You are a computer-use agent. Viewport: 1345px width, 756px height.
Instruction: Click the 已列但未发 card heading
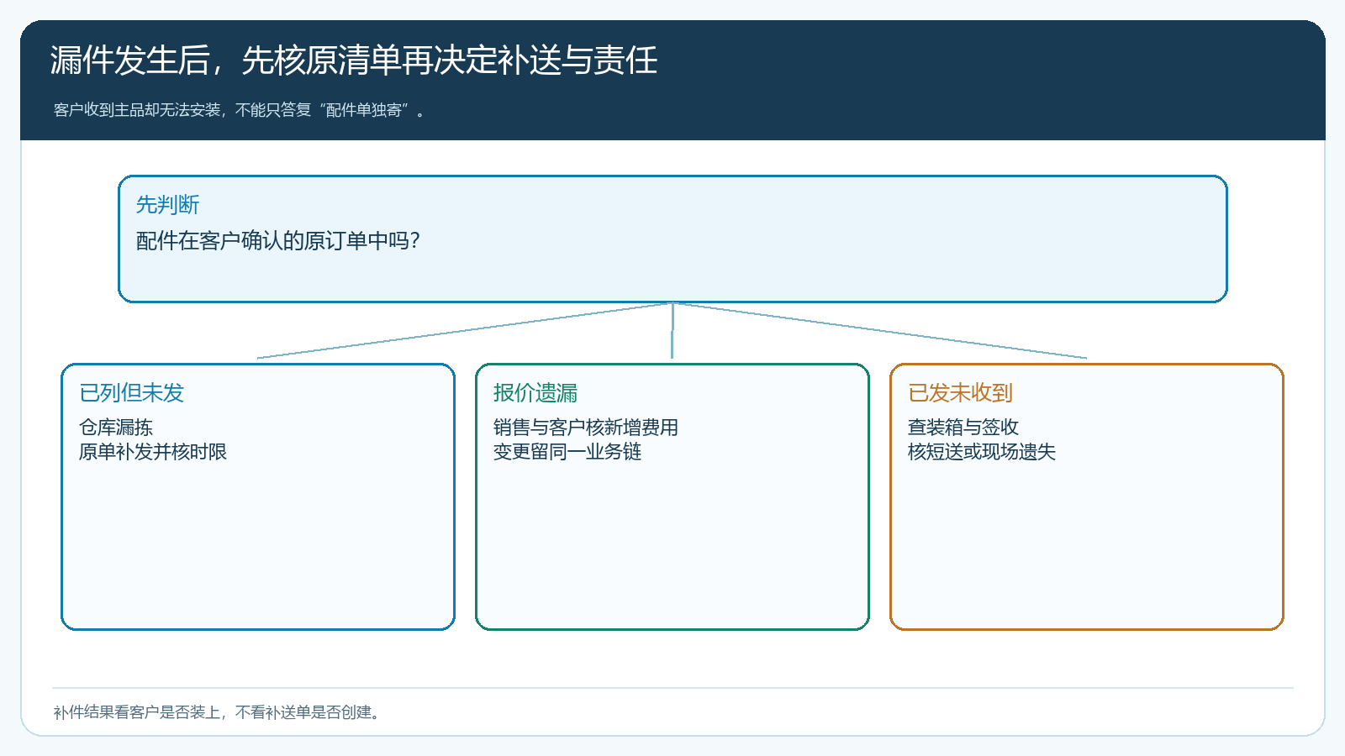tap(131, 392)
